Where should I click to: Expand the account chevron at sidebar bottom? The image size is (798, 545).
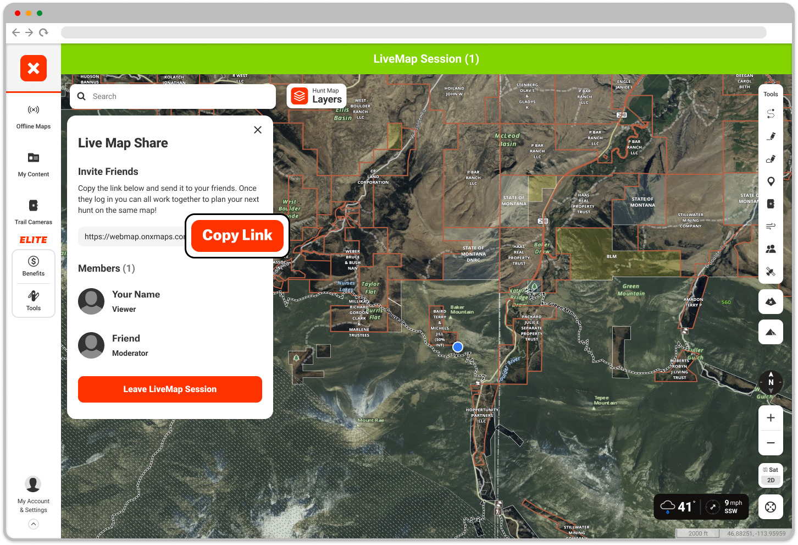[34, 524]
